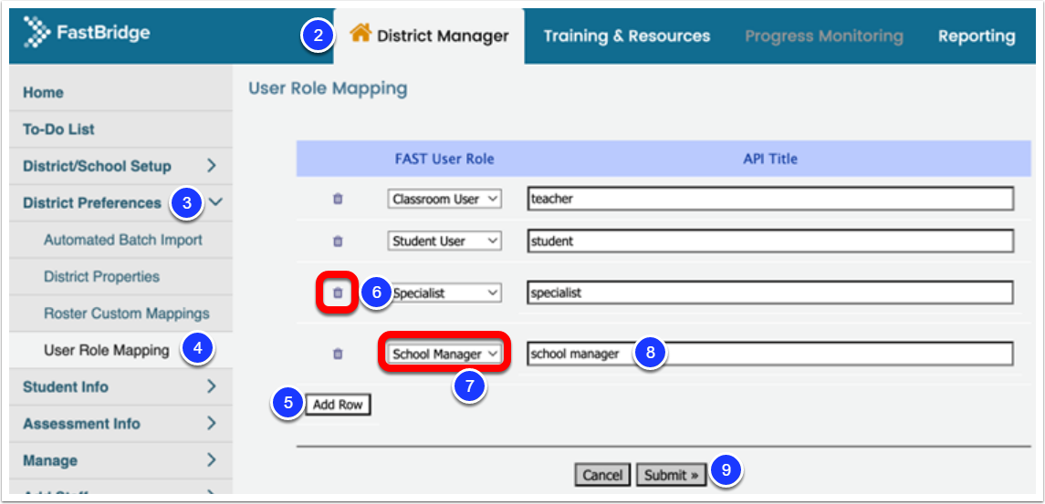Open the Specialist role dropdown
Image resolution: width=1045 pixels, height=504 pixels.
[444, 293]
